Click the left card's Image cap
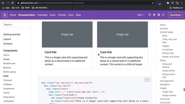 67,34
